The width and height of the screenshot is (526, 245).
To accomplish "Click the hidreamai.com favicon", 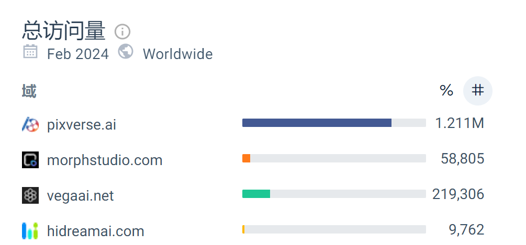I will (x=30, y=230).
